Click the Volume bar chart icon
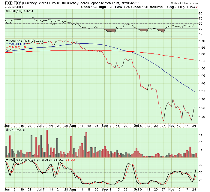This screenshot has width=210, height=192. [7, 130]
